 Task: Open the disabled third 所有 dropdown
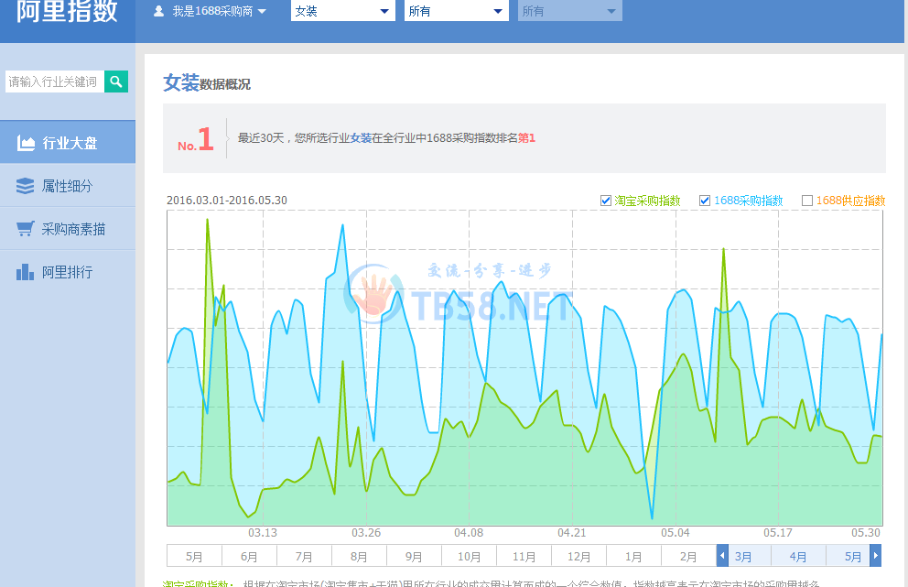(x=570, y=11)
